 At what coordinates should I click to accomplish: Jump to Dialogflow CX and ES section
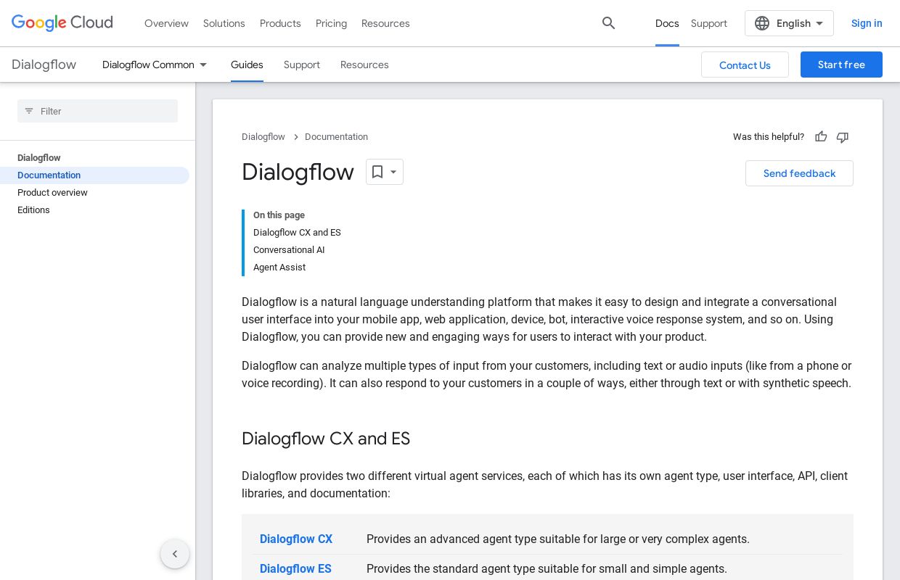pos(297,233)
